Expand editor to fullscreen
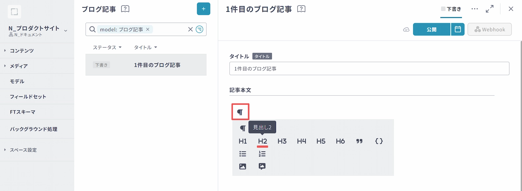 [489, 9]
